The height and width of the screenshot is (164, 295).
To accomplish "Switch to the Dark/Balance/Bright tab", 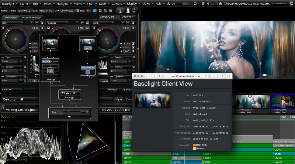I will 31,18.
